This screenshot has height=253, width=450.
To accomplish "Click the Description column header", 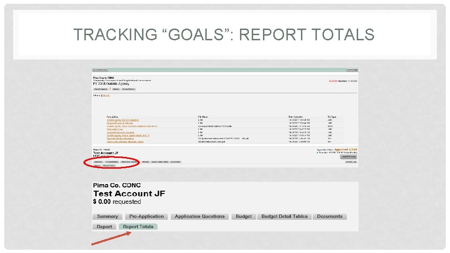I will (x=112, y=117).
